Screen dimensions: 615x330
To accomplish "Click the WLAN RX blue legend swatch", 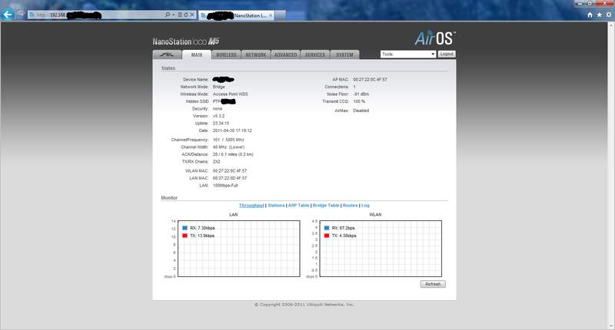I will pos(326,228).
